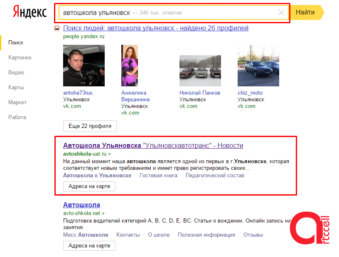Open vk.com link under Анжелика Вершинина
Screen dimensions: 339x257
(x=130, y=113)
